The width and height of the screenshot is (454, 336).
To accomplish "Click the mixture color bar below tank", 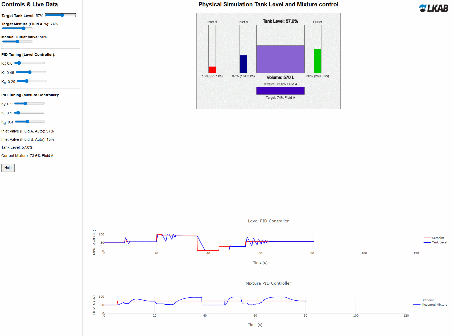I will coord(280,91).
